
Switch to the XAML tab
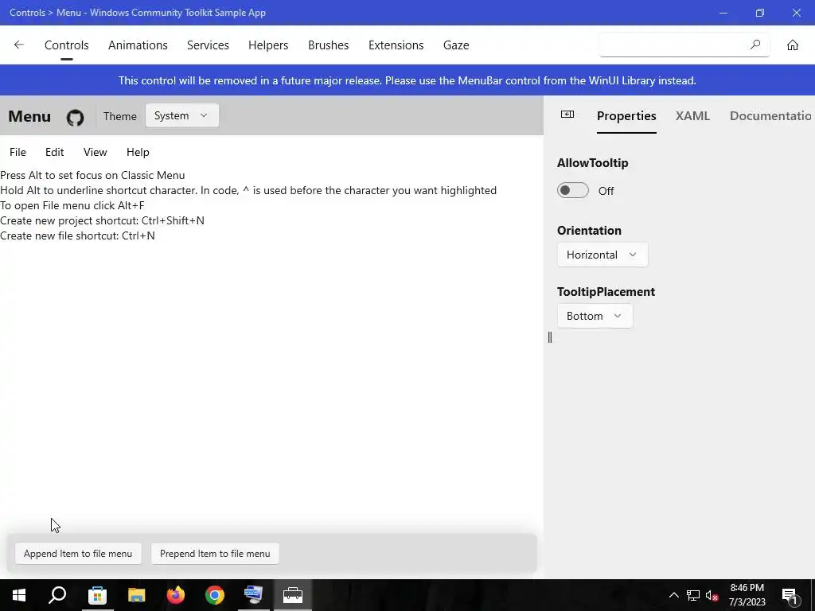point(692,116)
